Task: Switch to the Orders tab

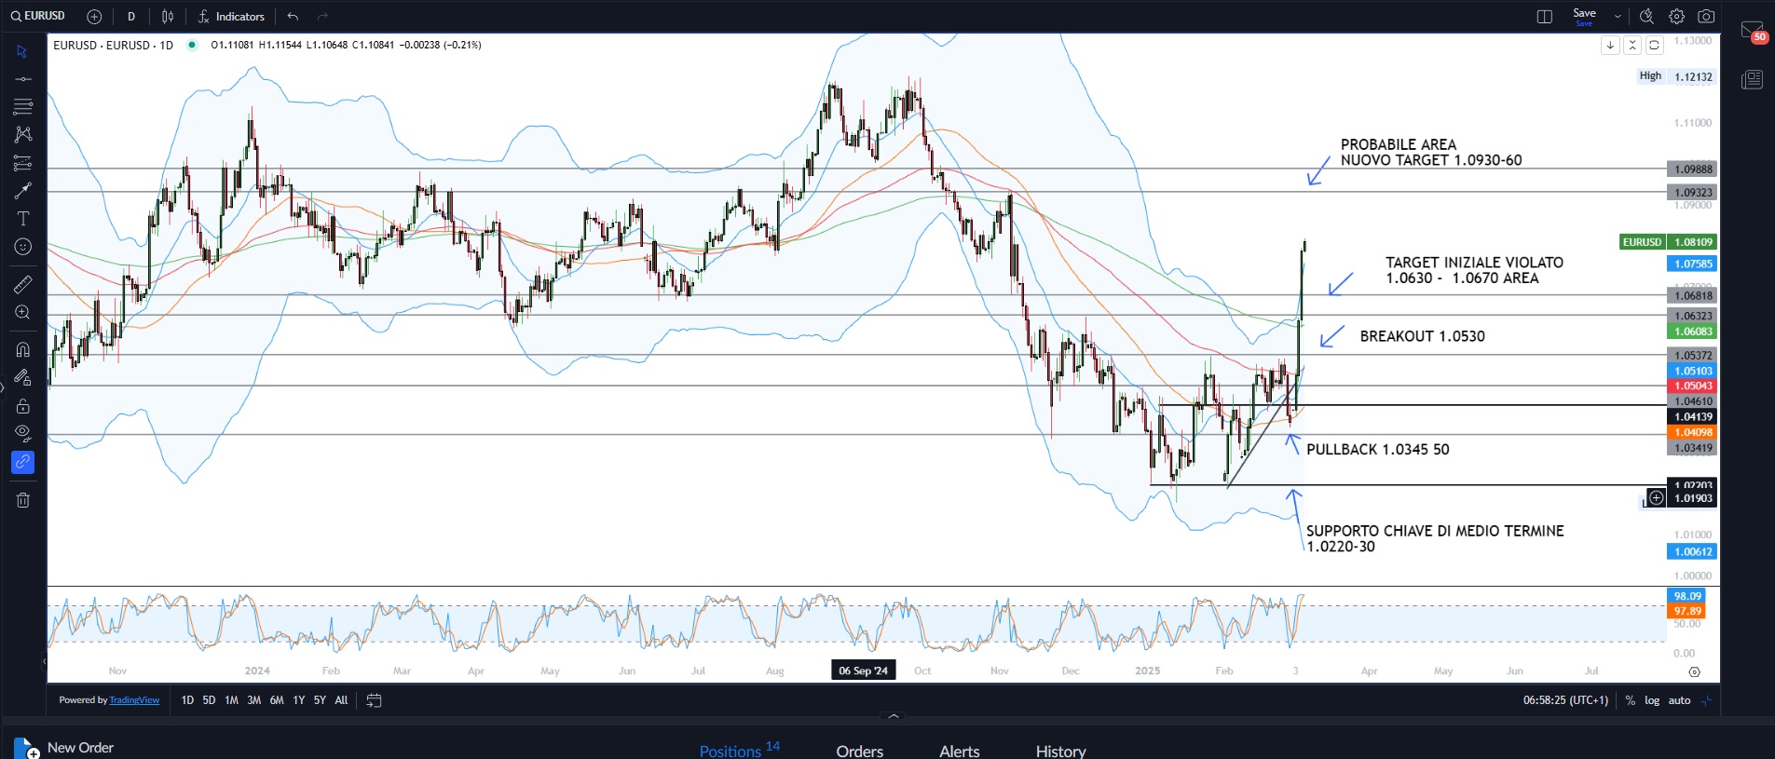Action: pyautogui.click(x=859, y=751)
